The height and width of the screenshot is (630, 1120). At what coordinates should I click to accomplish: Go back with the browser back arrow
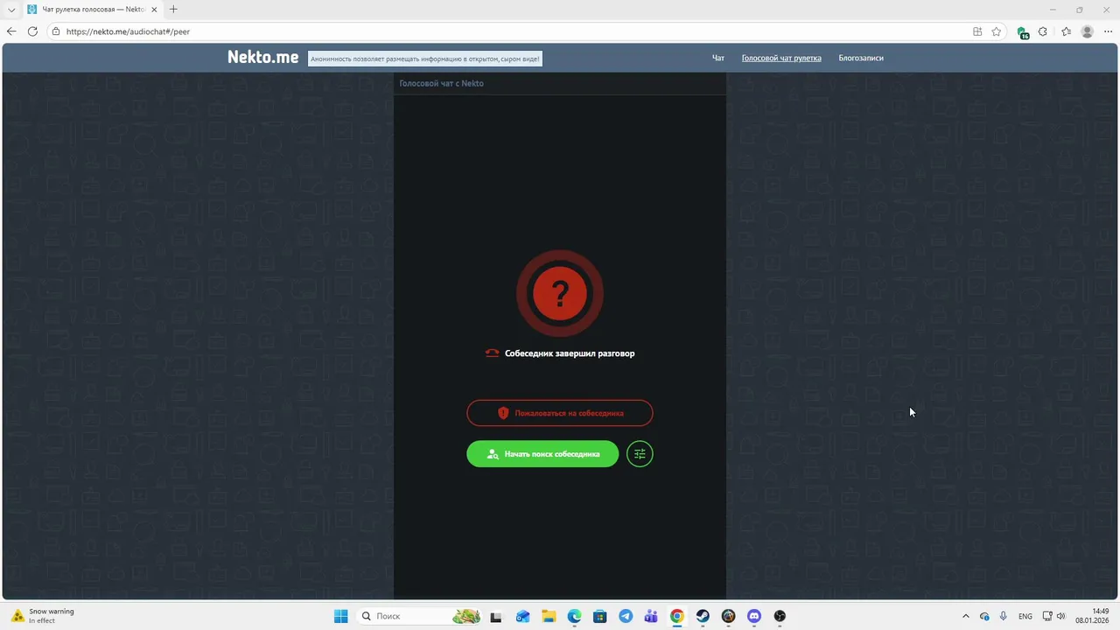point(11,31)
